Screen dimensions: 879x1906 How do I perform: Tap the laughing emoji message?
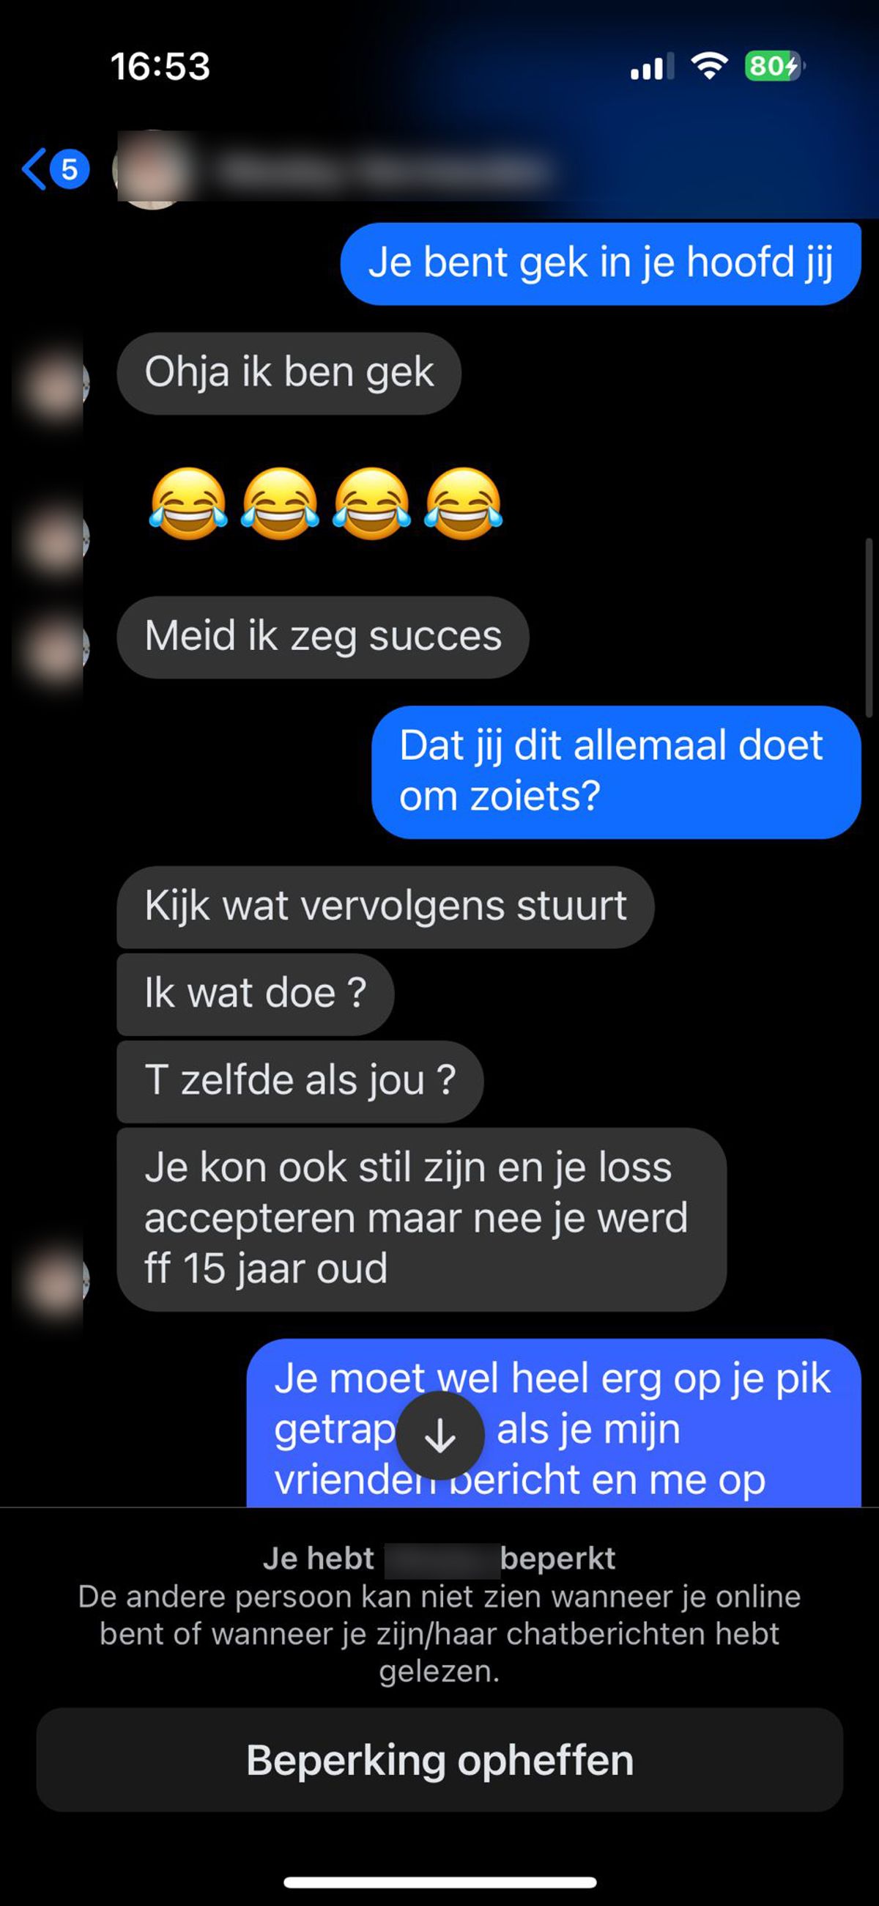325,503
